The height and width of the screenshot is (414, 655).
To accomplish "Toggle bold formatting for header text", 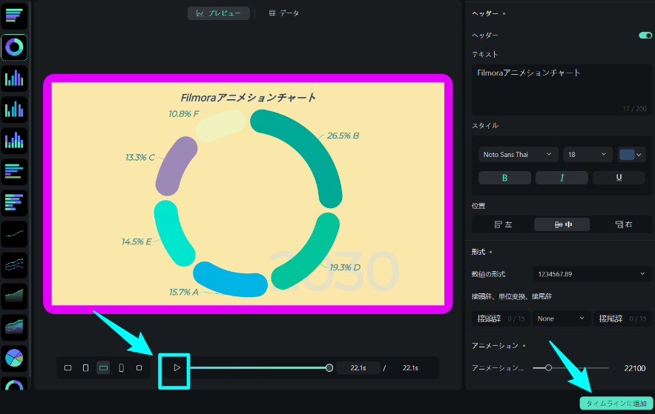I will tap(504, 178).
